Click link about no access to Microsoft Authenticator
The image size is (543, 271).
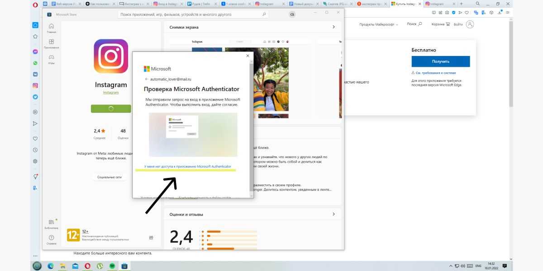click(187, 167)
